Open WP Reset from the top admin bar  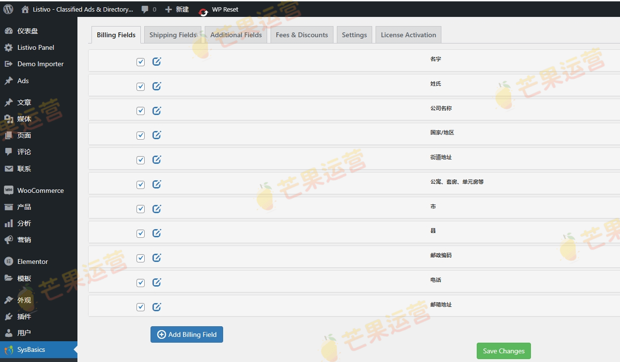click(223, 9)
